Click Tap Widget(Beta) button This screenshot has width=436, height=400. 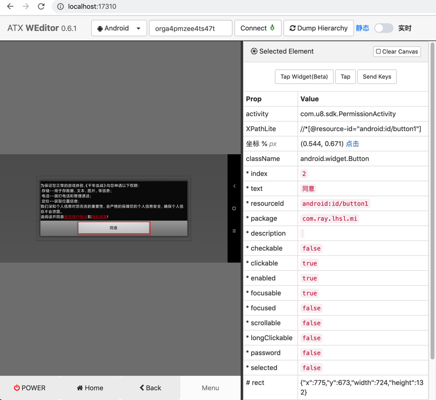pos(304,77)
